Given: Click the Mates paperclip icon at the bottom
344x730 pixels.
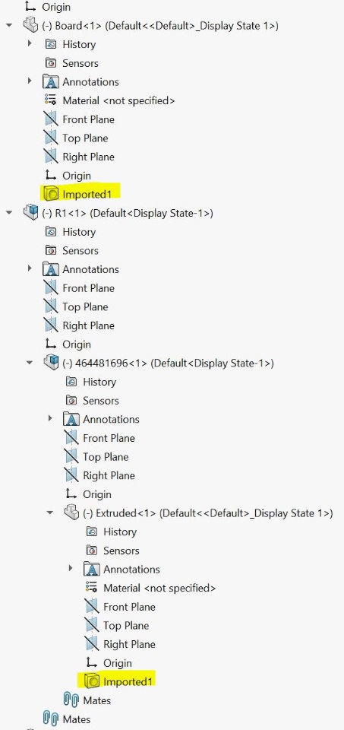Looking at the screenshot, I should (51, 719).
